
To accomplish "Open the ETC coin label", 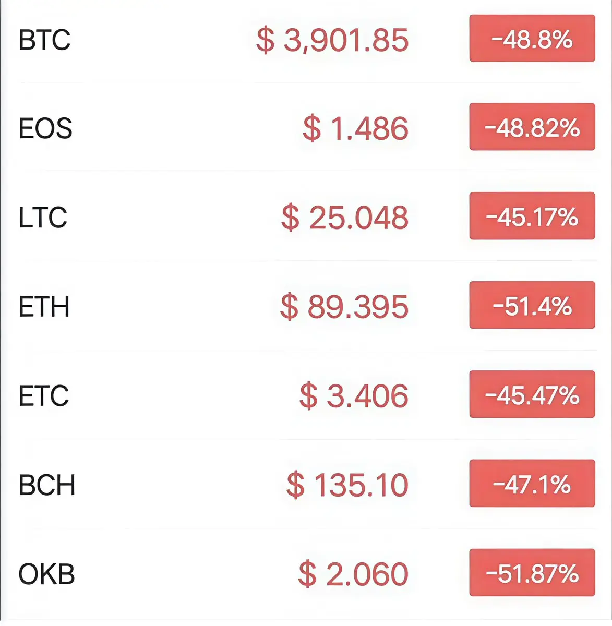I will tap(44, 395).
